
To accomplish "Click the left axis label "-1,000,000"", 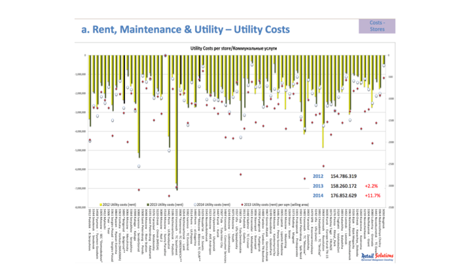I will click(x=81, y=74).
